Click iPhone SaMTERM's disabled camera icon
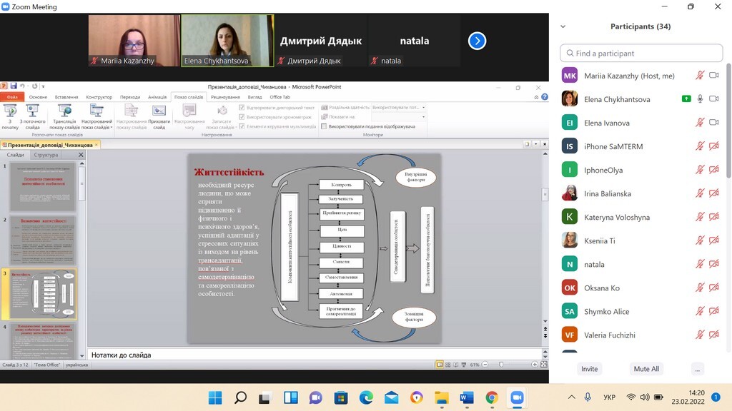 tap(713, 146)
